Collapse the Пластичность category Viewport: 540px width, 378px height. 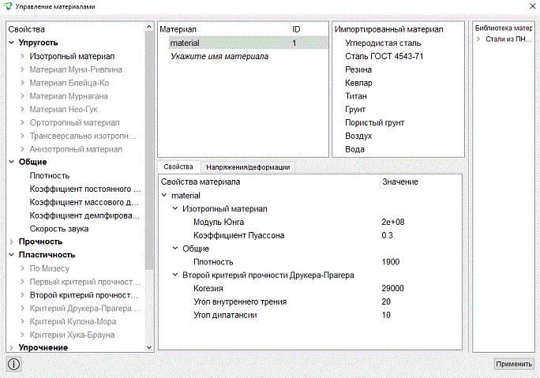click(x=11, y=255)
